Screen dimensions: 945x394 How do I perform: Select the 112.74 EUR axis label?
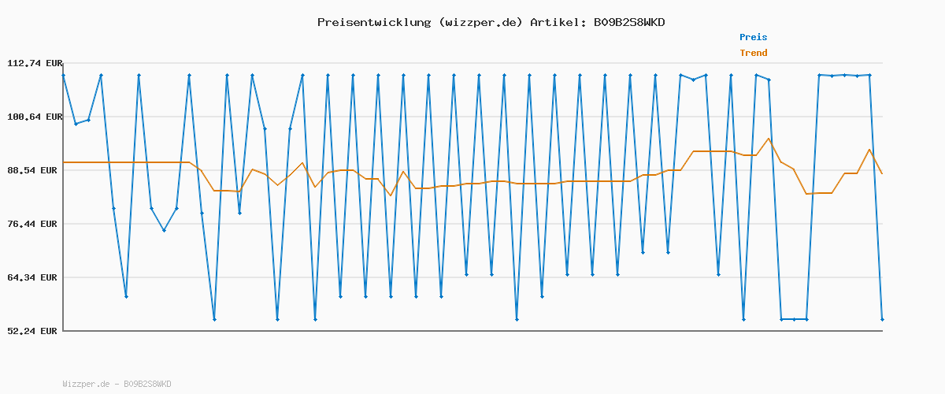point(34,63)
